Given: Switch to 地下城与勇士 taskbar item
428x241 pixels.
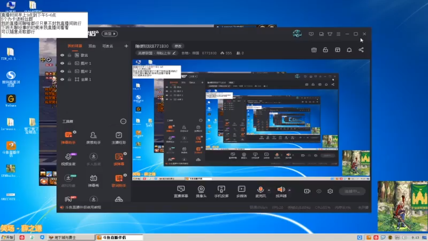Looking at the screenshot, I should point(71,237).
